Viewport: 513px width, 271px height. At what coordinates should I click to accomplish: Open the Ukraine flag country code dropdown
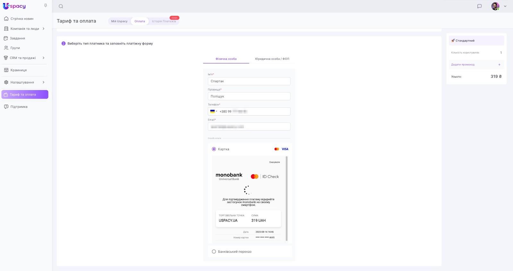pos(213,111)
